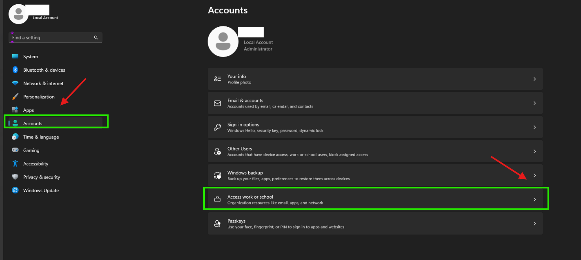Click the Find a setting search box

[x=55, y=37]
